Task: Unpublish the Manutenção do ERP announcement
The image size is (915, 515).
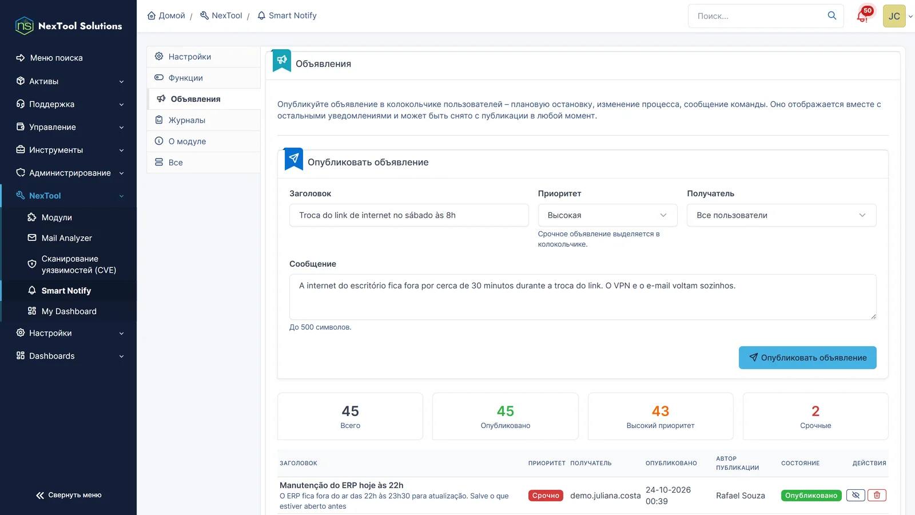Action: 856,495
